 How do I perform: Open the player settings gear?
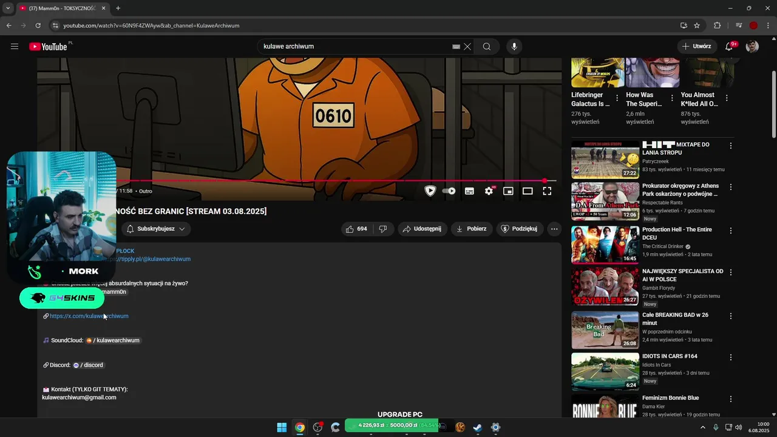[489, 191]
